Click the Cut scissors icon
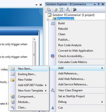 [x=53, y=108]
